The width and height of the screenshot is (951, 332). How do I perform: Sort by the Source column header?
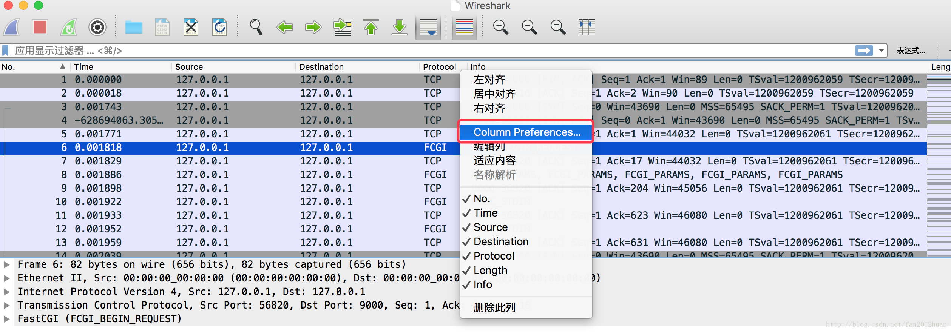(x=235, y=67)
